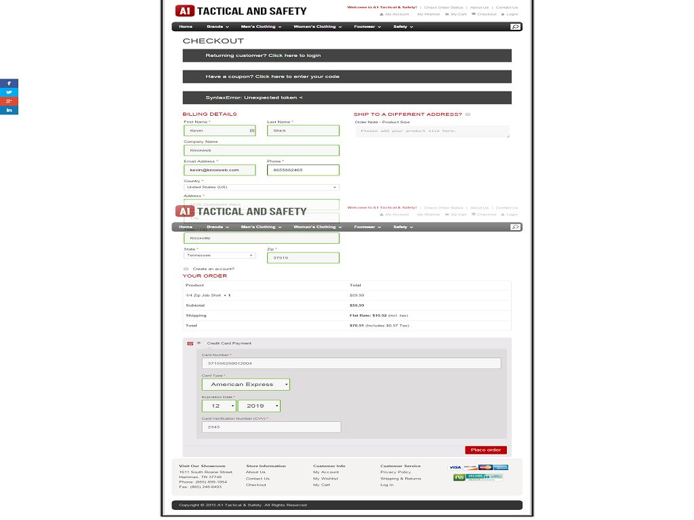Click the Card Verification Number field
The image size is (694, 520).
[x=271, y=427]
